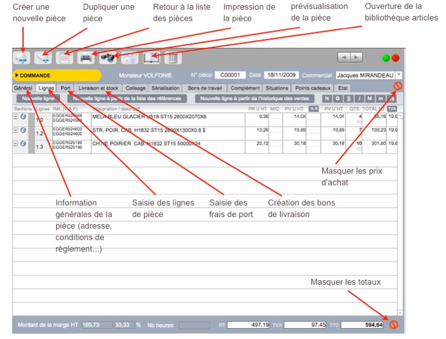This screenshot has height=339, width=446.
Task: Select the Colisage tab
Action: coord(136,88)
